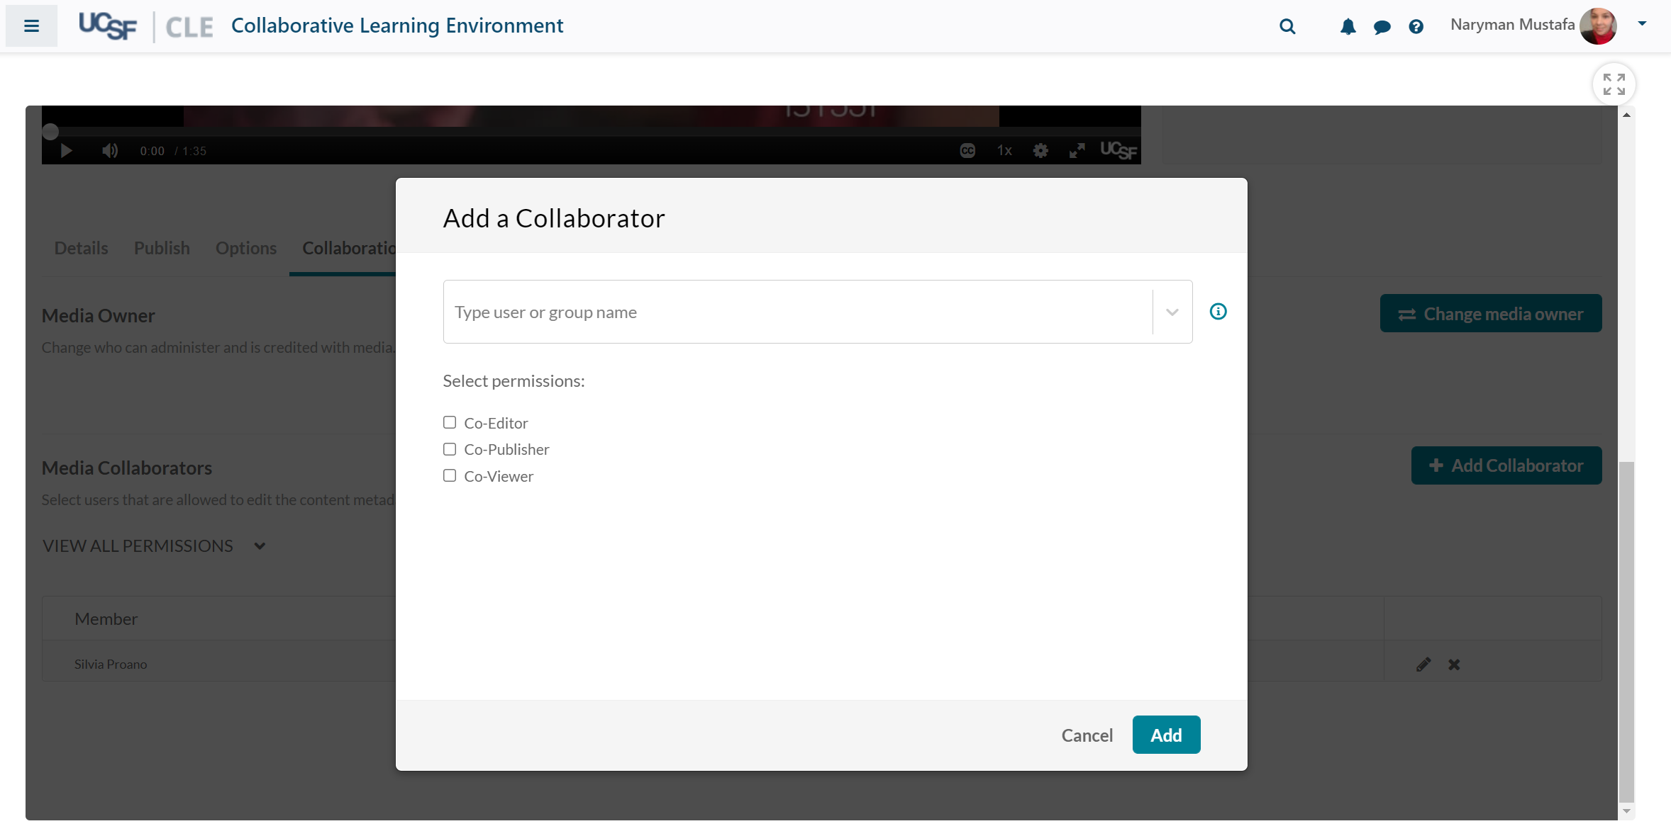
Task: Expand the user or group name dropdown arrow
Action: 1172,312
